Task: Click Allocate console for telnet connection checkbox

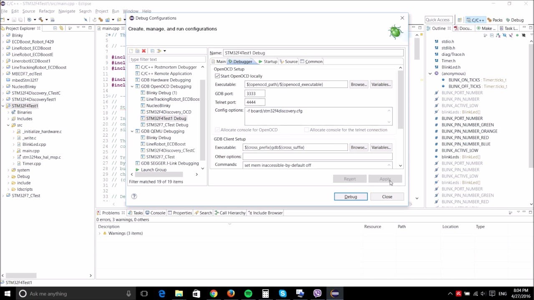Action: click(307, 130)
